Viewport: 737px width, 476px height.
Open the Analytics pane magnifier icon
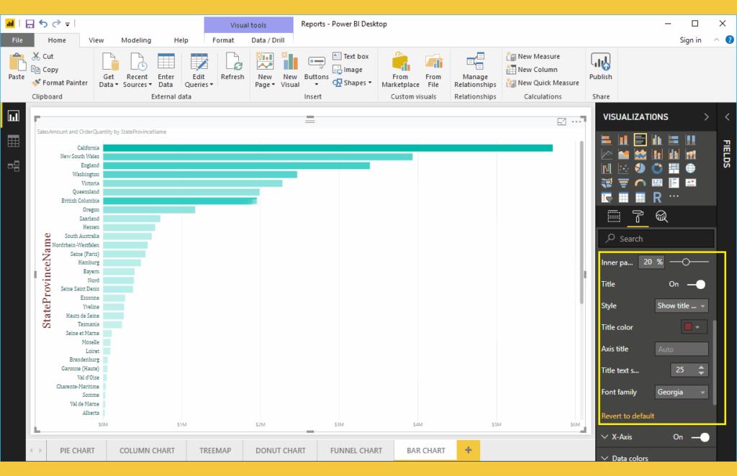(661, 216)
